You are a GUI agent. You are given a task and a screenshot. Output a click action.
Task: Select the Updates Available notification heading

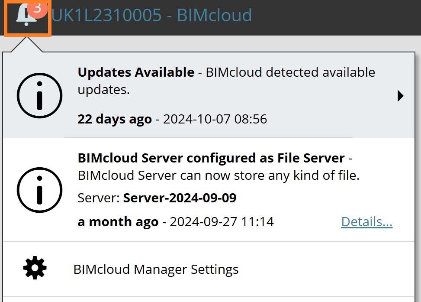click(x=136, y=72)
